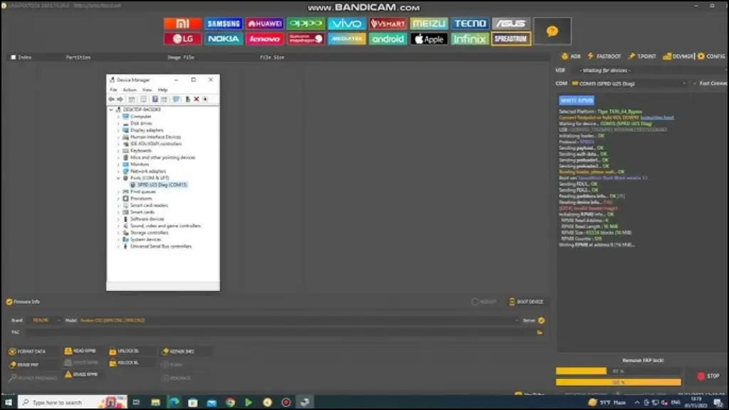Click the Windows Start button
The image size is (729, 410).
(x=9, y=402)
